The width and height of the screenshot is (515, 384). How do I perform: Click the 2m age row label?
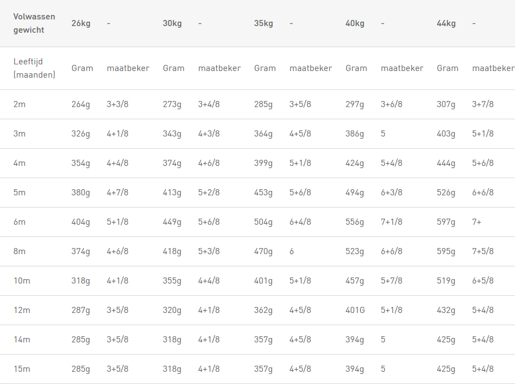[x=19, y=104]
